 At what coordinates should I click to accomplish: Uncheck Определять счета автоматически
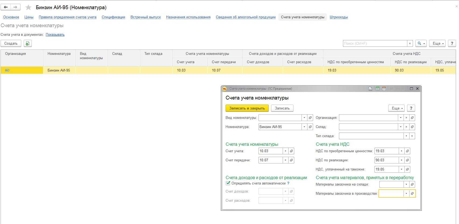[x=228, y=183]
